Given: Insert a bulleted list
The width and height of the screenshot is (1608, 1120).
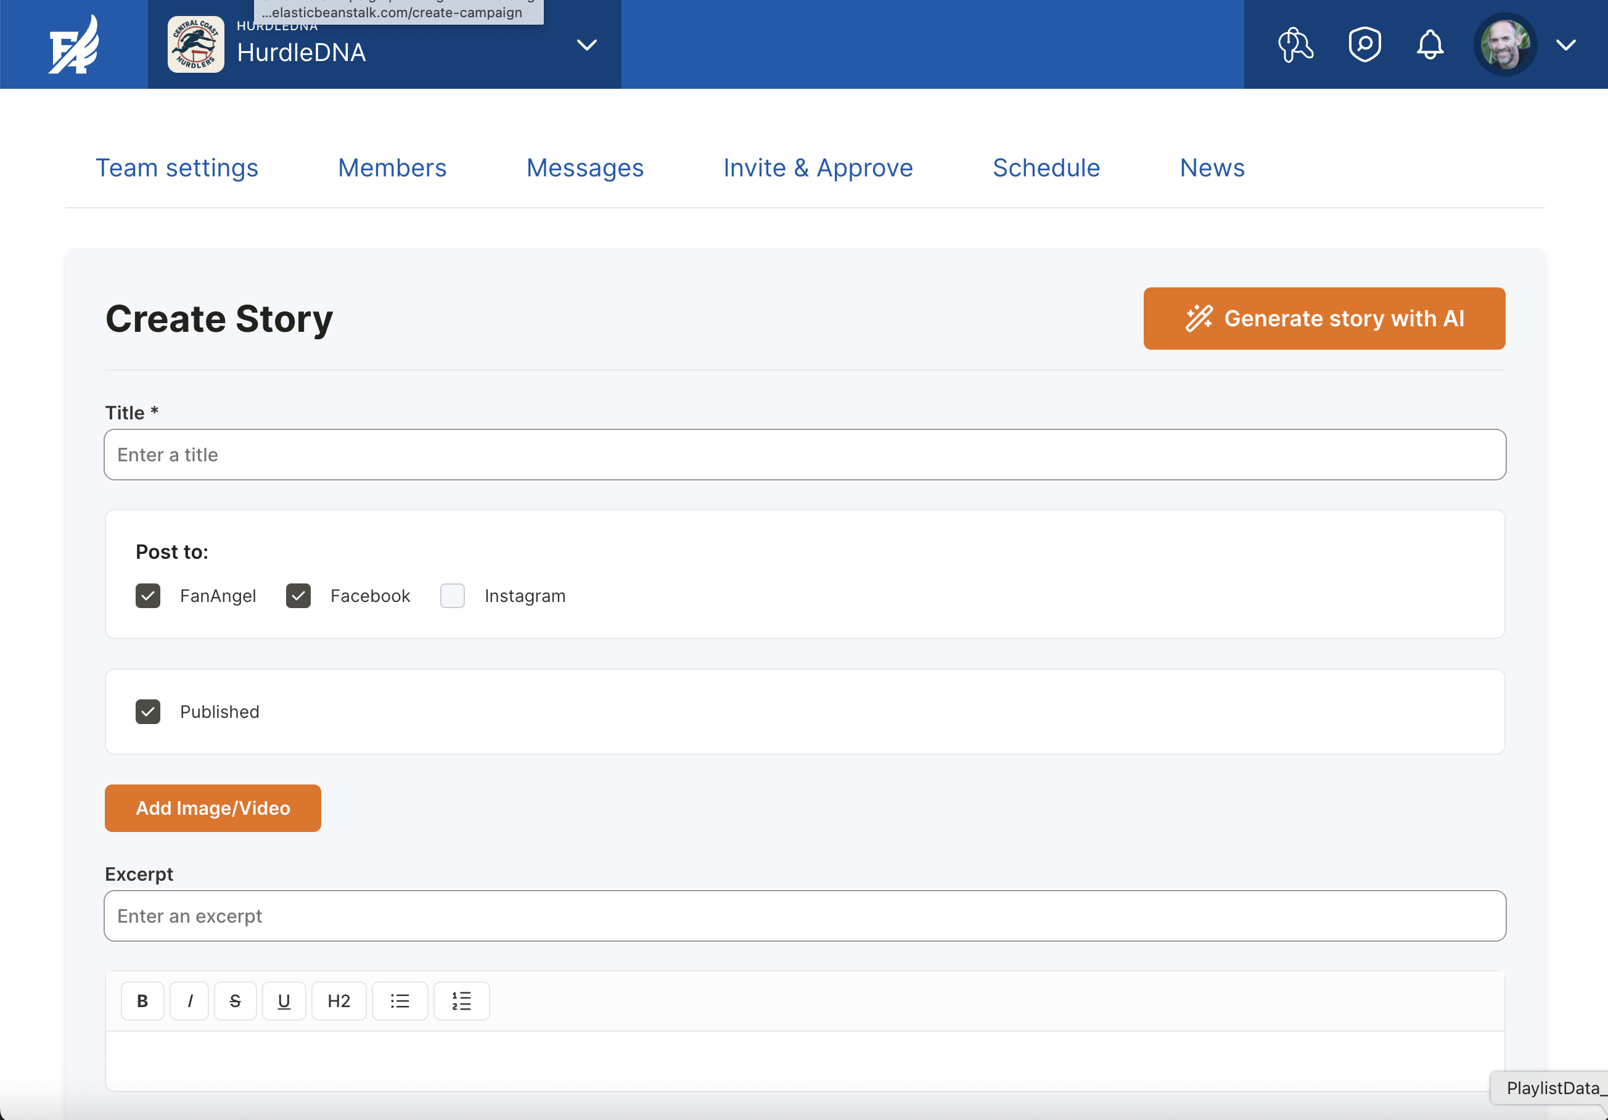Looking at the screenshot, I should click(400, 1001).
